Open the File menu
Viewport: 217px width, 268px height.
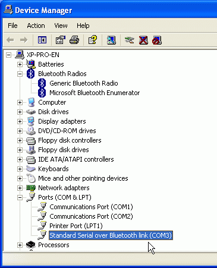(x=12, y=26)
